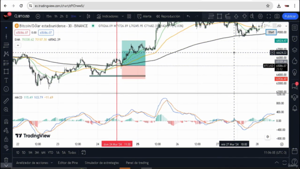Click the quick search magnifier icon
This screenshot has height=169, width=300.
[x=252, y=16]
